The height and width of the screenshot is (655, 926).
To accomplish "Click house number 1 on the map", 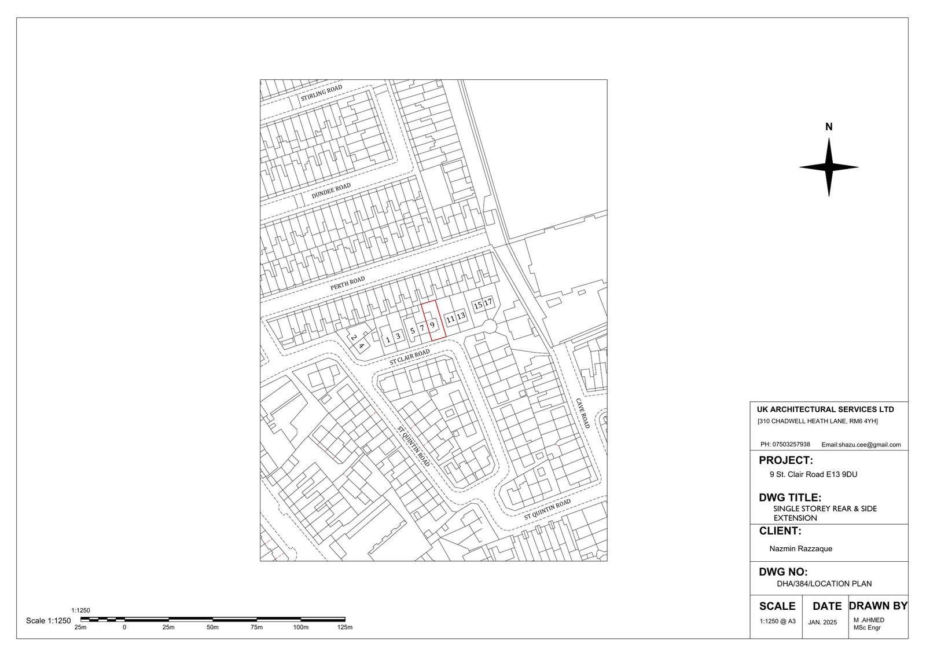I will click(x=388, y=339).
